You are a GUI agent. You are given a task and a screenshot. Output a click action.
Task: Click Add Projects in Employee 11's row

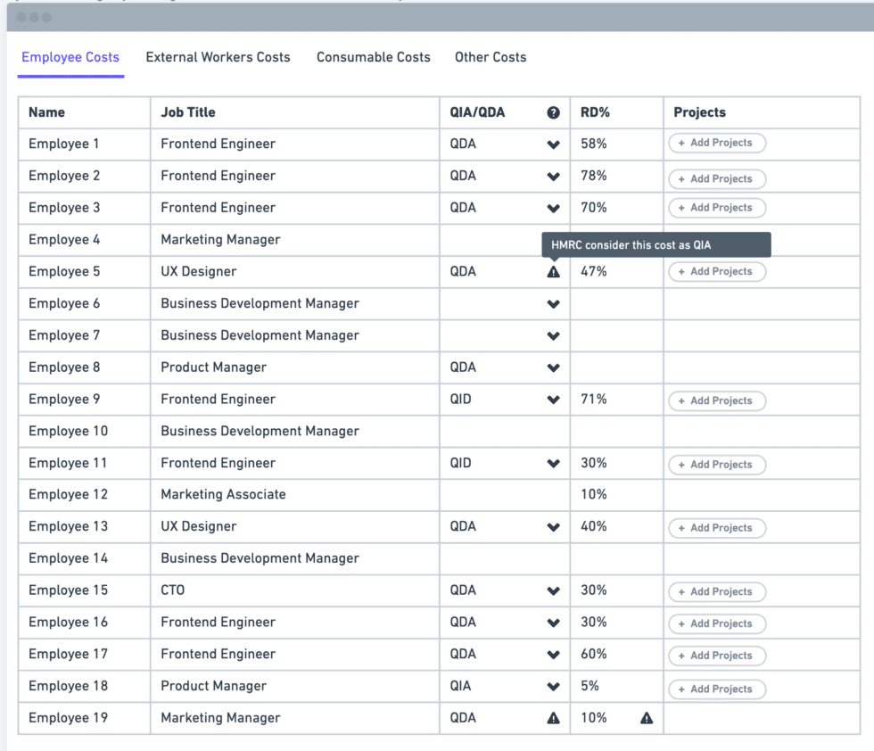click(x=717, y=465)
